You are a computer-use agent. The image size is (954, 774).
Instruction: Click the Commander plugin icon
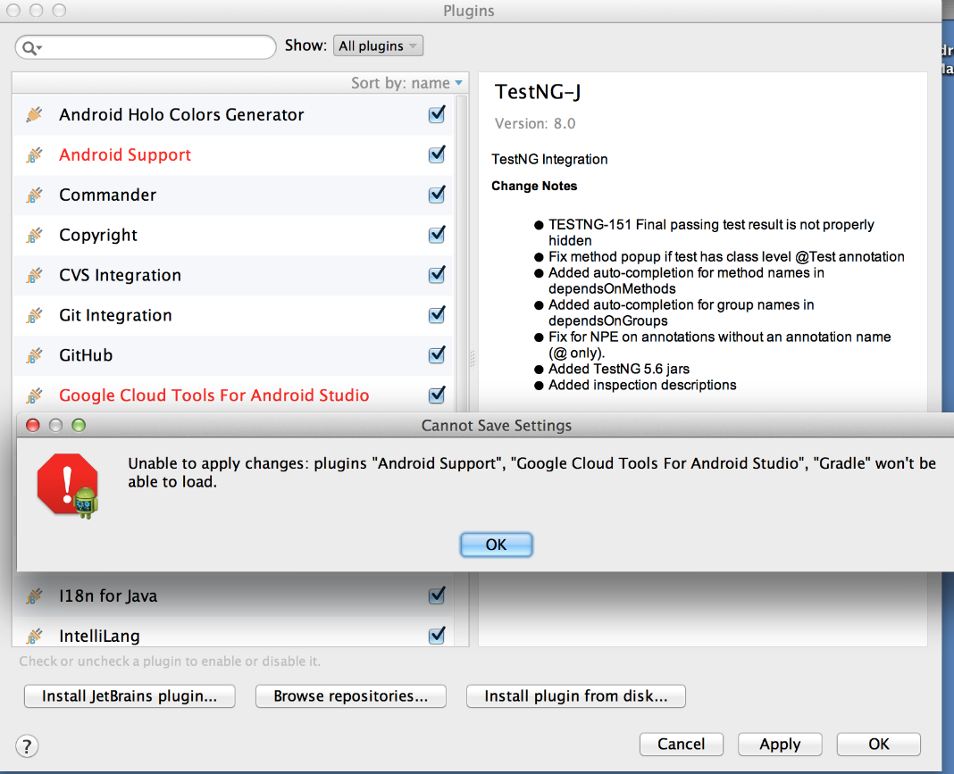(x=34, y=196)
